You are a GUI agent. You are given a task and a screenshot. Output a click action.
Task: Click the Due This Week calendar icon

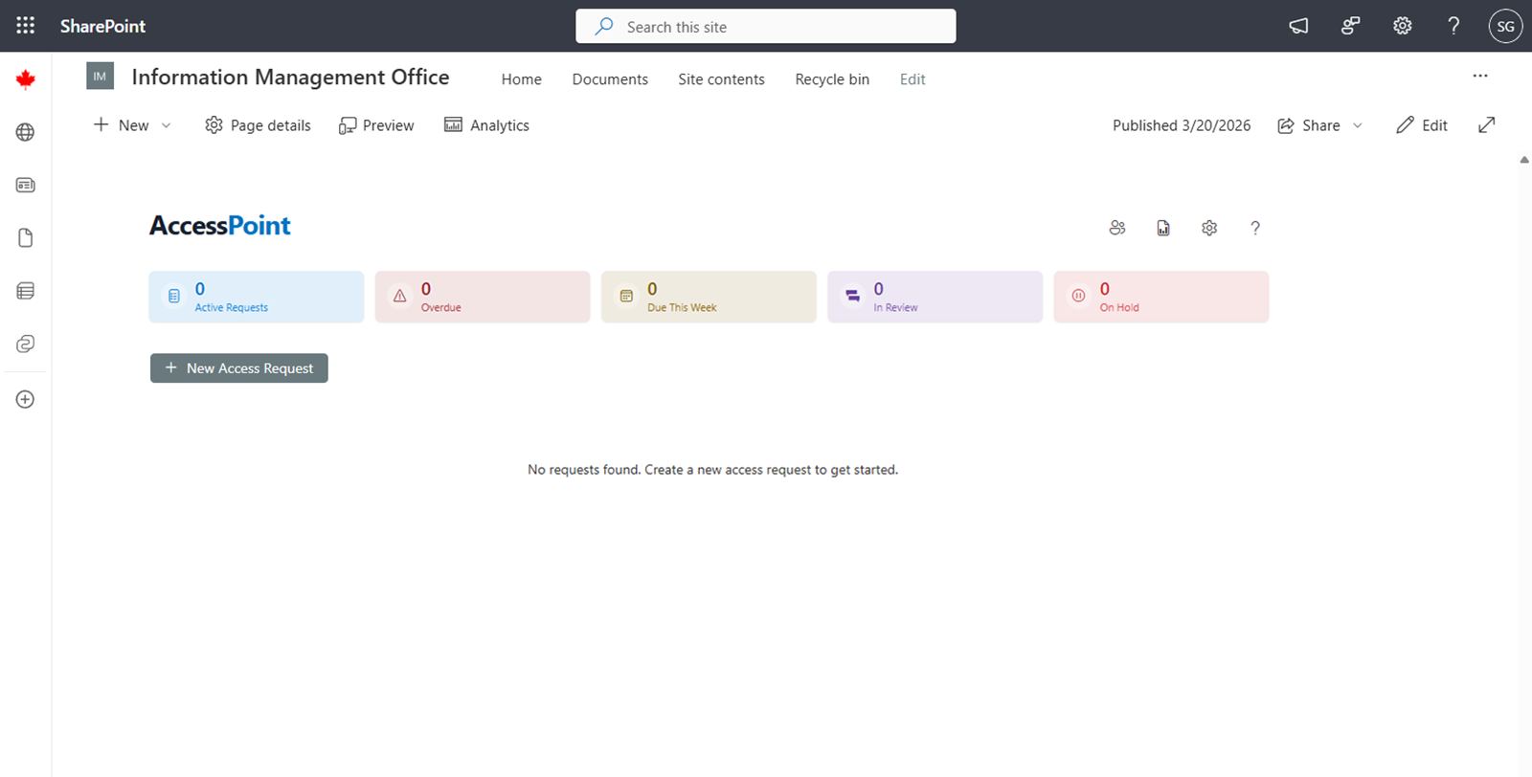coord(626,297)
